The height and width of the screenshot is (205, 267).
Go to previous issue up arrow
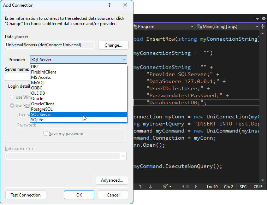pos(140,187)
